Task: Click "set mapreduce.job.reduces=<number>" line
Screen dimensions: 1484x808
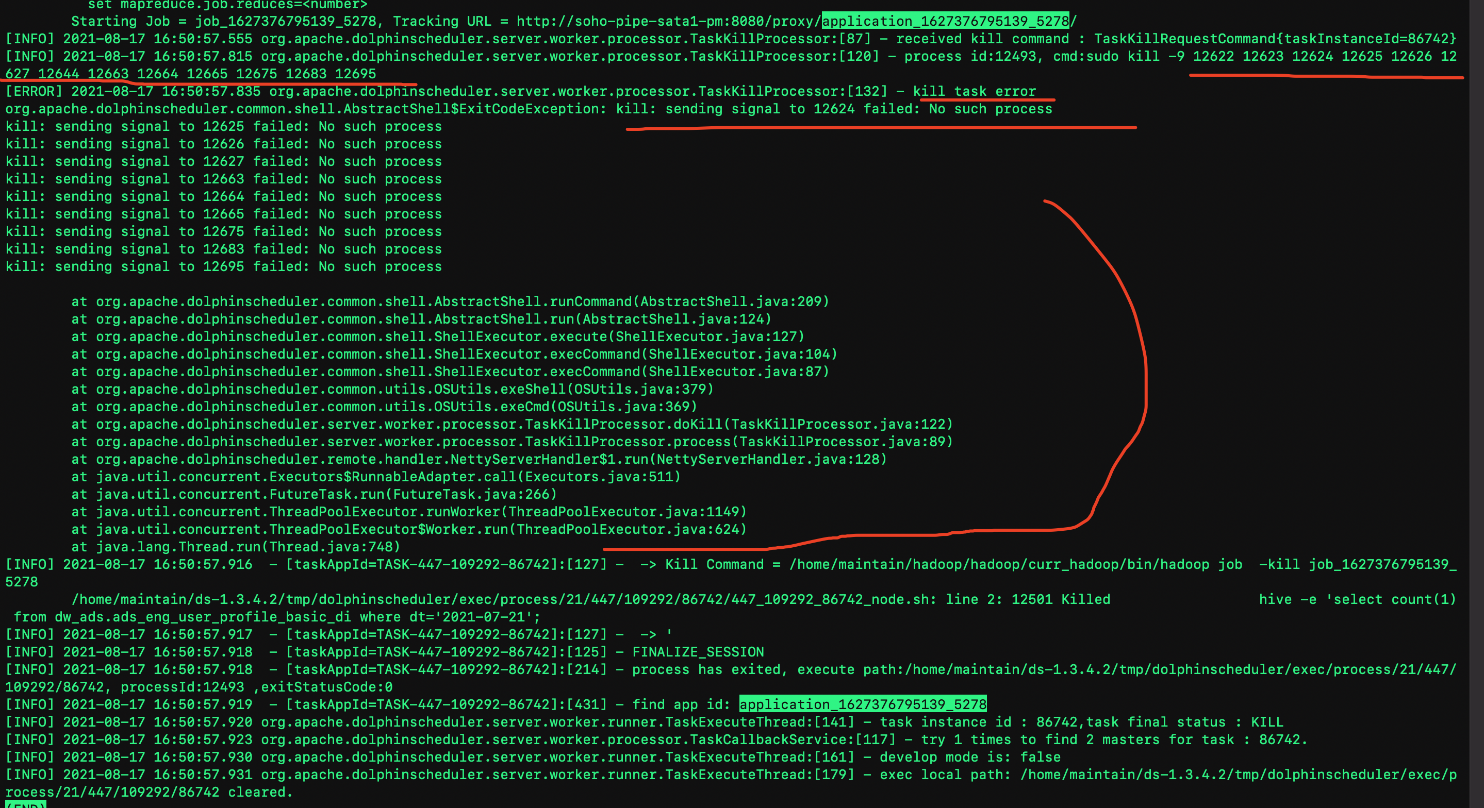Action: point(227,5)
